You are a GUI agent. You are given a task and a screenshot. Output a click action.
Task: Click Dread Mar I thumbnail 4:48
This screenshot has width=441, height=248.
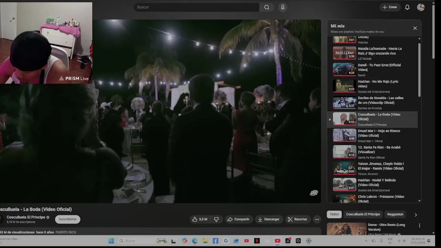tap(345, 135)
